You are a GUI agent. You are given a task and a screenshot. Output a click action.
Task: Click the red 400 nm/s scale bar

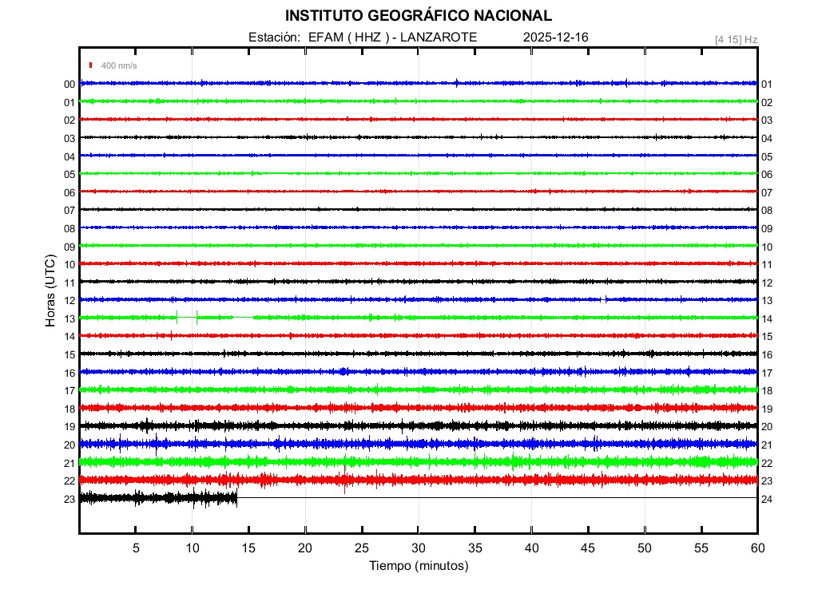pos(91,65)
